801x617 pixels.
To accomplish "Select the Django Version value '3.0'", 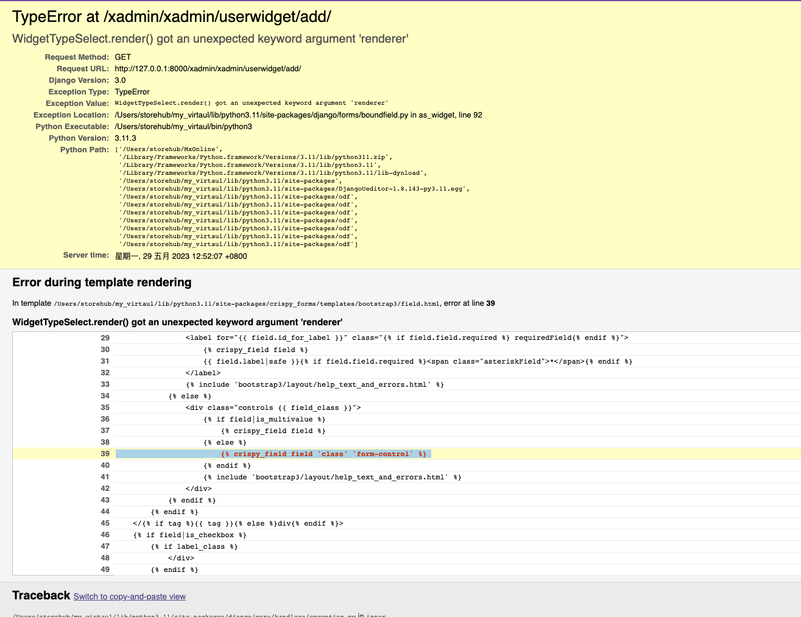I will [120, 80].
